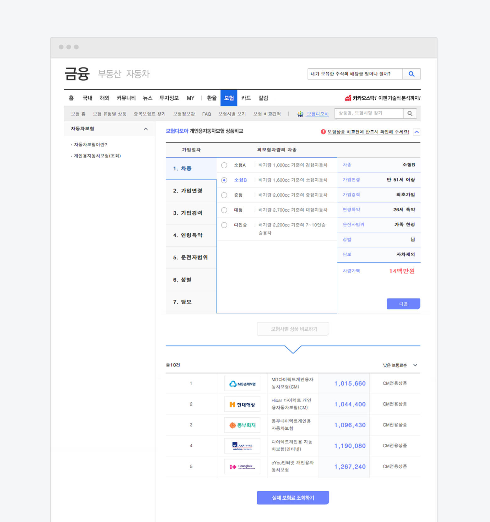Click the insurance search magnifier icon
Viewport: 490px width, 522px height.
point(410,113)
